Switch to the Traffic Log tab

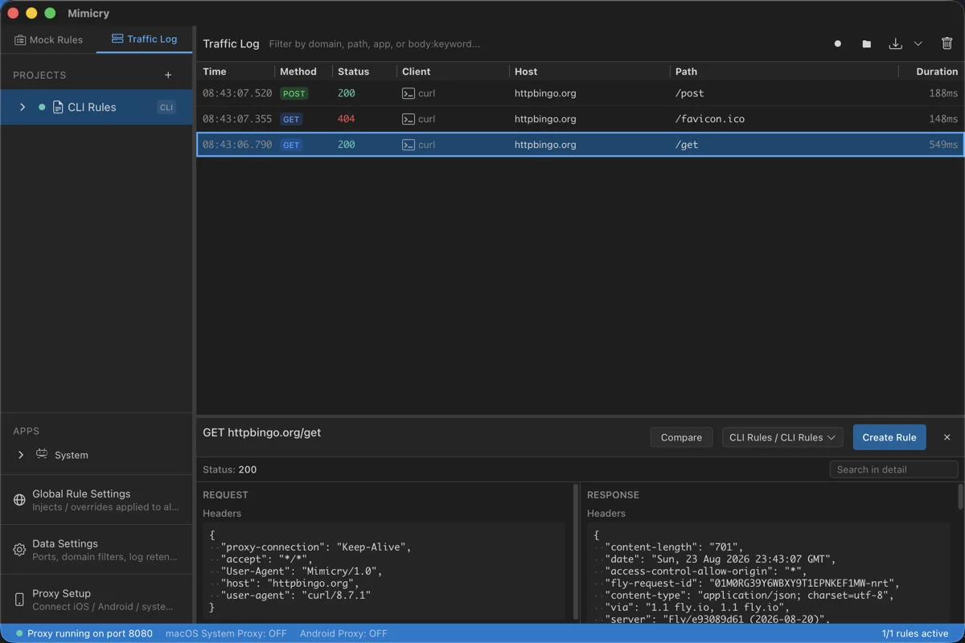[144, 39]
